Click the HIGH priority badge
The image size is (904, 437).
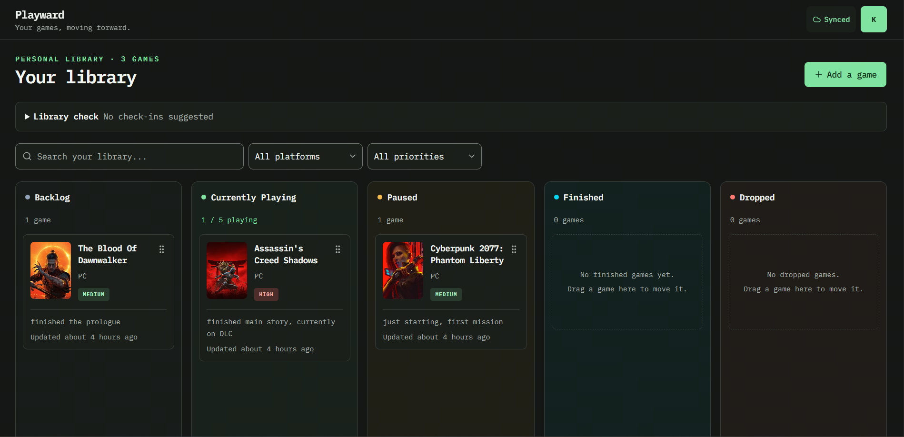tap(266, 294)
